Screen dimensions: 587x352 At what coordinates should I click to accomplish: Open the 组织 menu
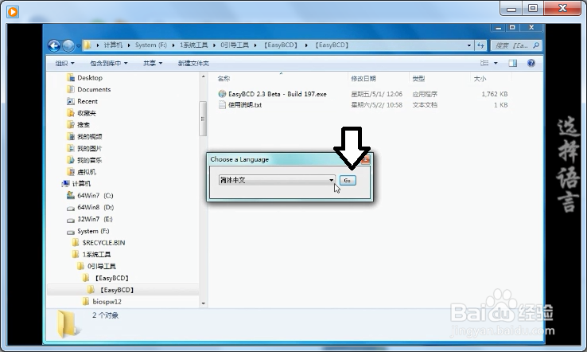pyautogui.click(x=64, y=64)
